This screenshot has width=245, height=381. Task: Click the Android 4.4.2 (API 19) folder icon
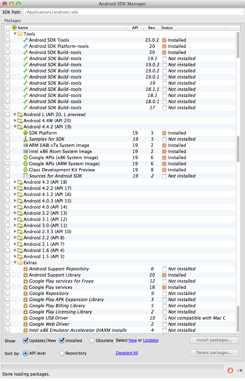[x=20, y=127]
